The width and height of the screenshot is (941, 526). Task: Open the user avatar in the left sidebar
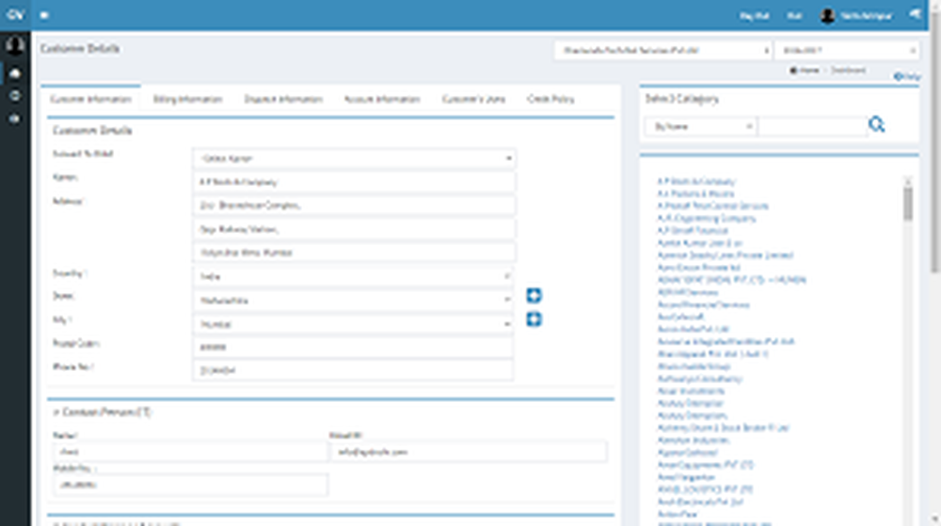[15, 45]
